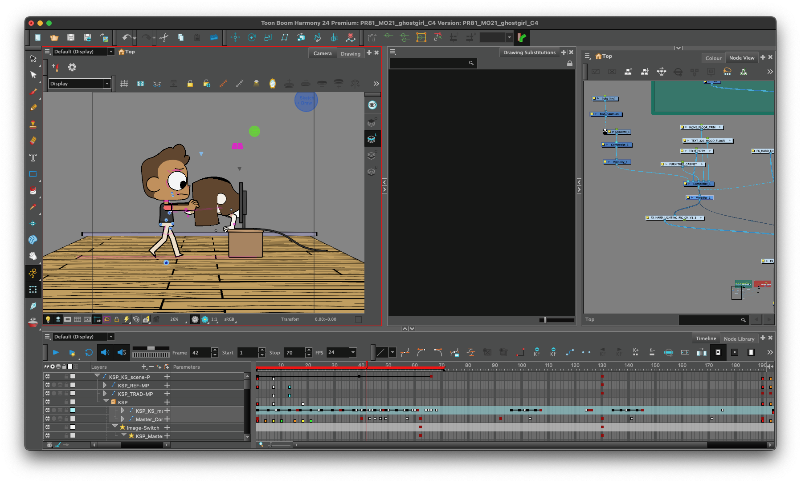The width and height of the screenshot is (801, 483).
Task: Expand the KSP_REF-MP layer
Action: pyautogui.click(x=105, y=385)
